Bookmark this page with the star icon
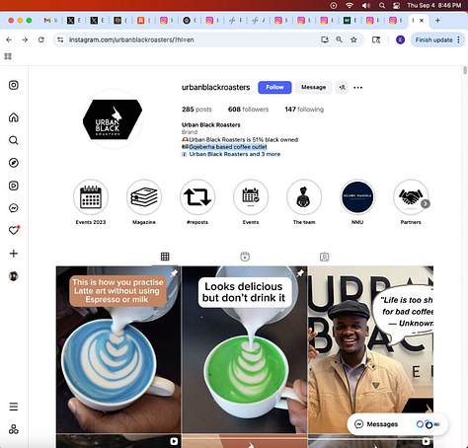Image resolution: width=468 pixels, height=448 pixels. click(x=353, y=39)
